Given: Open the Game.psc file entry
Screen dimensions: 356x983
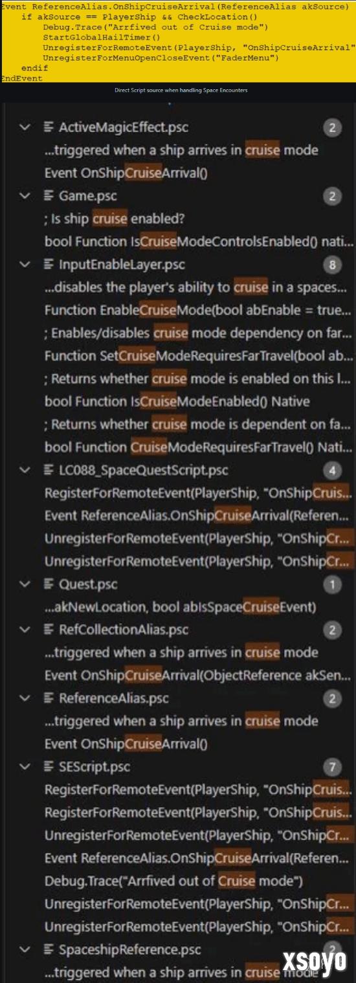Looking at the screenshot, I should click(x=87, y=195).
